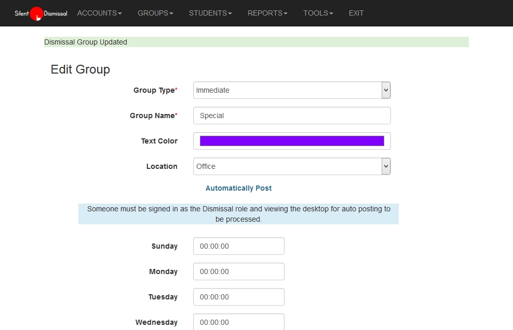Click the Group Type dropdown arrow

coord(386,90)
